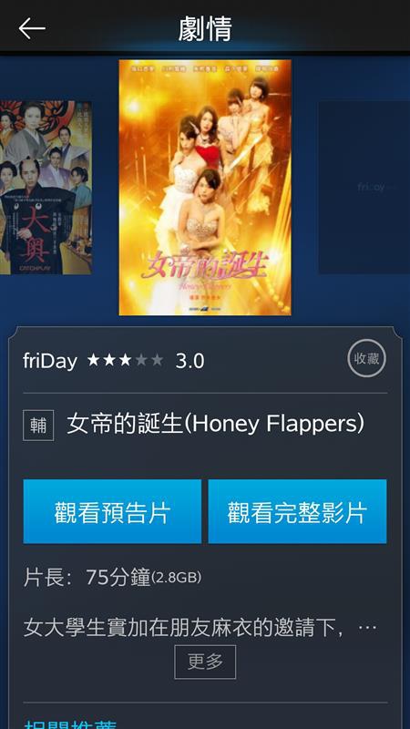Tap the 女帝的誕生(Honey Flappers) title text
This screenshot has height=729, width=410.
[x=215, y=424]
